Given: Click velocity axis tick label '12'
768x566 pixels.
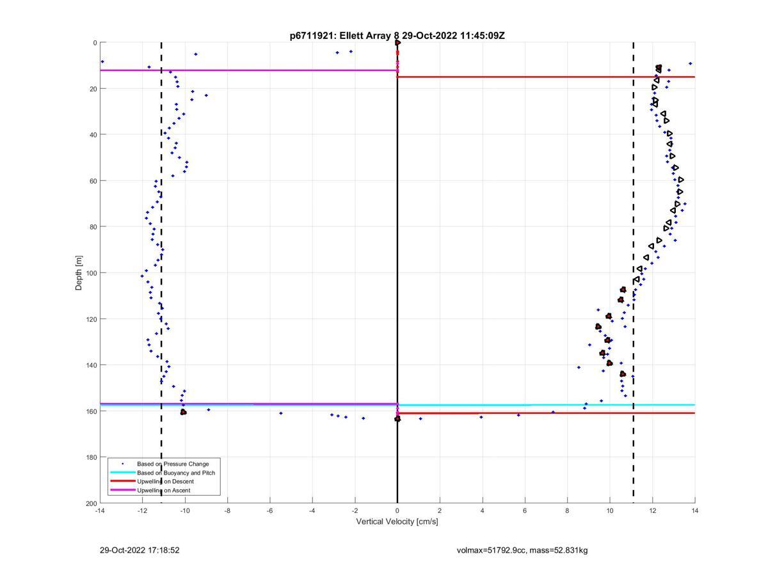Looking at the screenshot, I should coord(652,510).
